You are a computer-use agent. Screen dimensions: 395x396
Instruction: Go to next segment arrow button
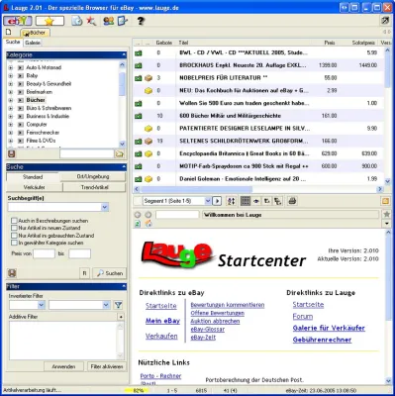point(217,201)
